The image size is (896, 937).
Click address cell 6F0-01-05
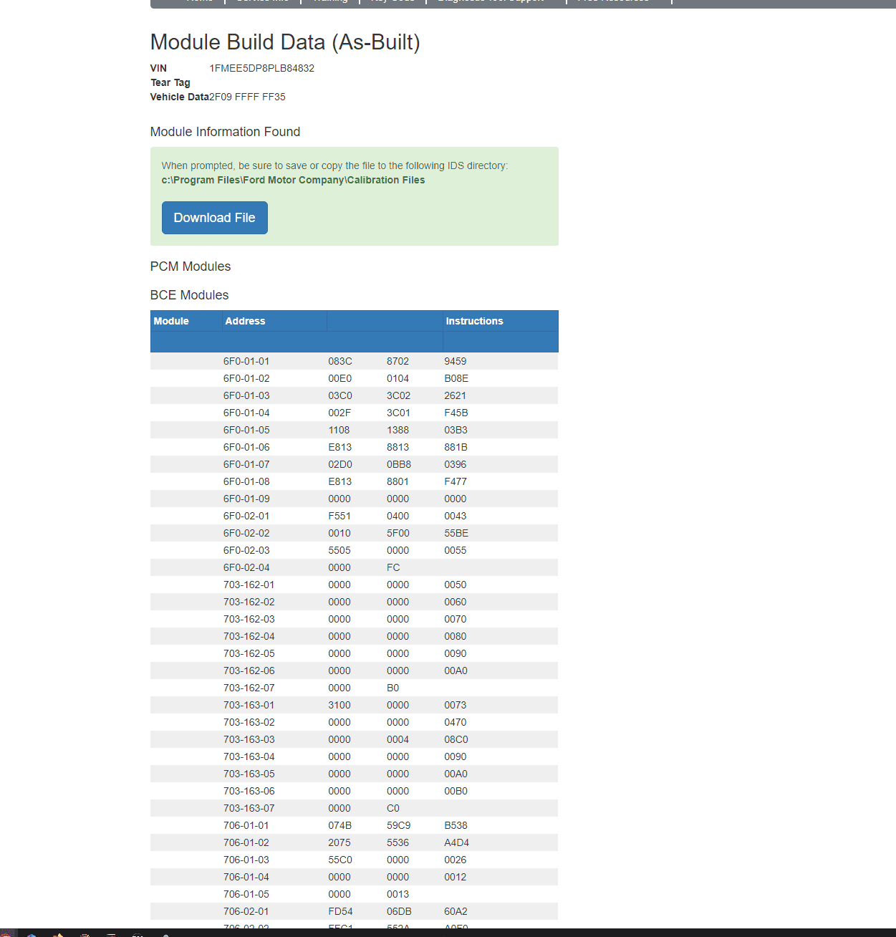click(x=246, y=430)
